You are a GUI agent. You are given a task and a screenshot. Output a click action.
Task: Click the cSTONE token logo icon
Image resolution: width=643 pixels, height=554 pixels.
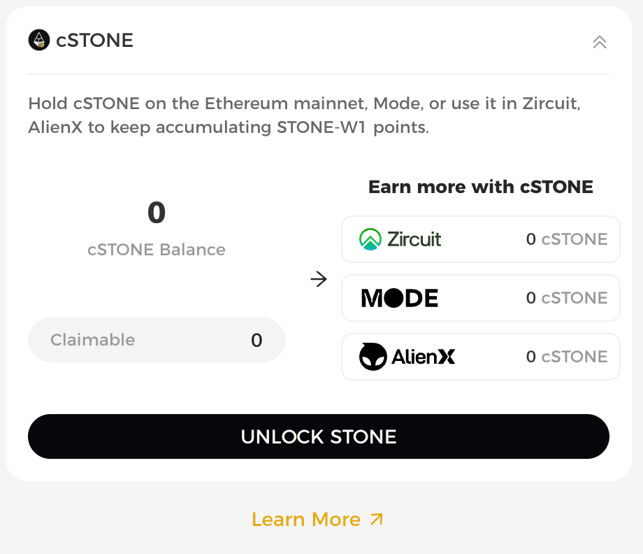coord(39,40)
